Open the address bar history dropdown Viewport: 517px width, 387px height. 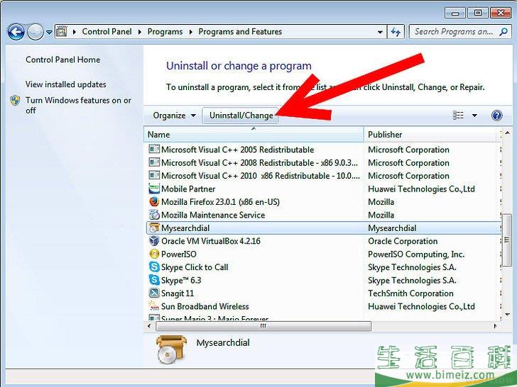pos(380,32)
